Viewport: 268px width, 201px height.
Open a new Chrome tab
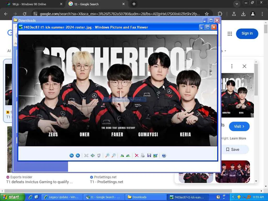[x=134, y=4]
